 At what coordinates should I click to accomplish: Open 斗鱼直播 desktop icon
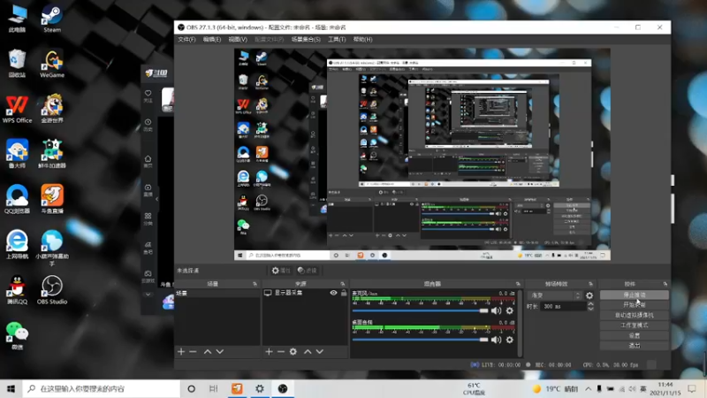click(x=52, y=199)
